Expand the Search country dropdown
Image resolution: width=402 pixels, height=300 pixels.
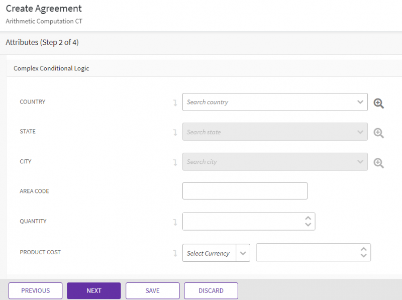tap(360, 102)
